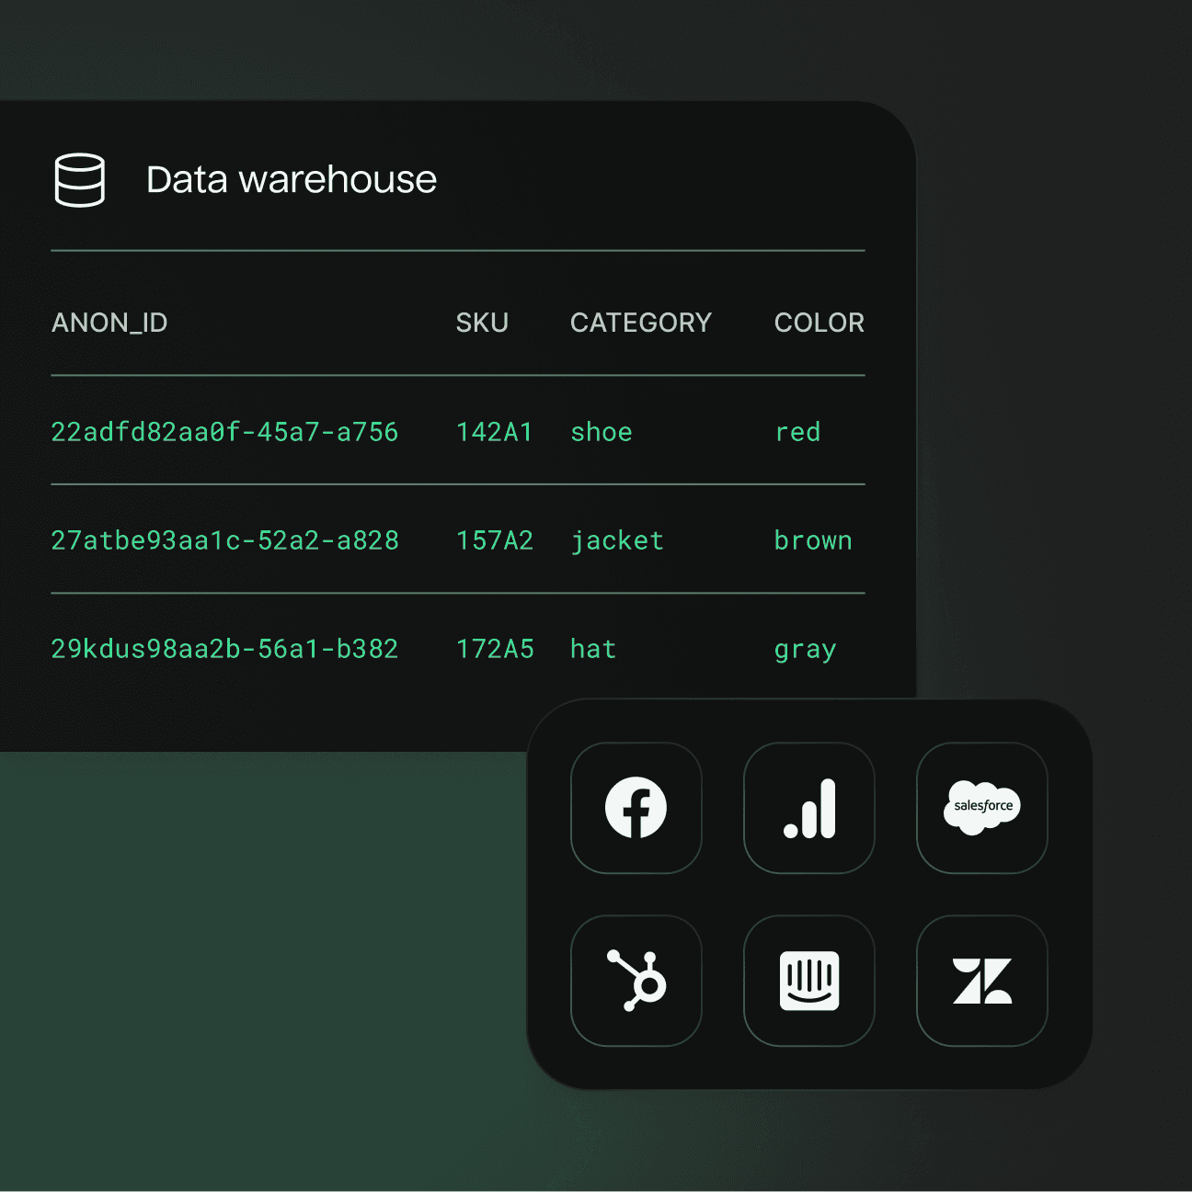Screen dimensions: 1192x1192
Task: Toggle sorting on the COLOR column
Action: [x=819, y=323]
